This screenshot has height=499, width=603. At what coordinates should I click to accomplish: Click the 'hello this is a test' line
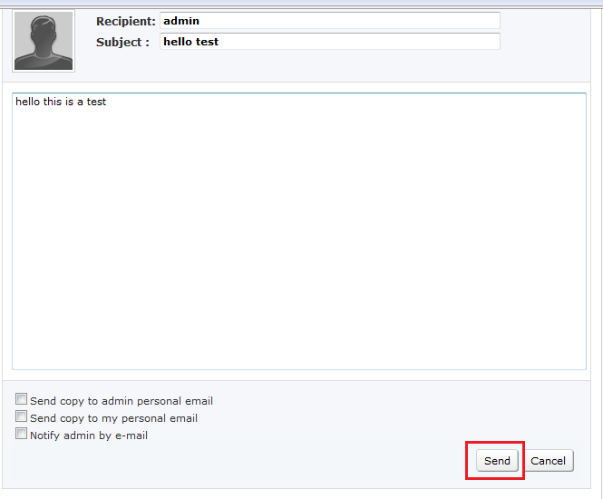tap(61, 102)
